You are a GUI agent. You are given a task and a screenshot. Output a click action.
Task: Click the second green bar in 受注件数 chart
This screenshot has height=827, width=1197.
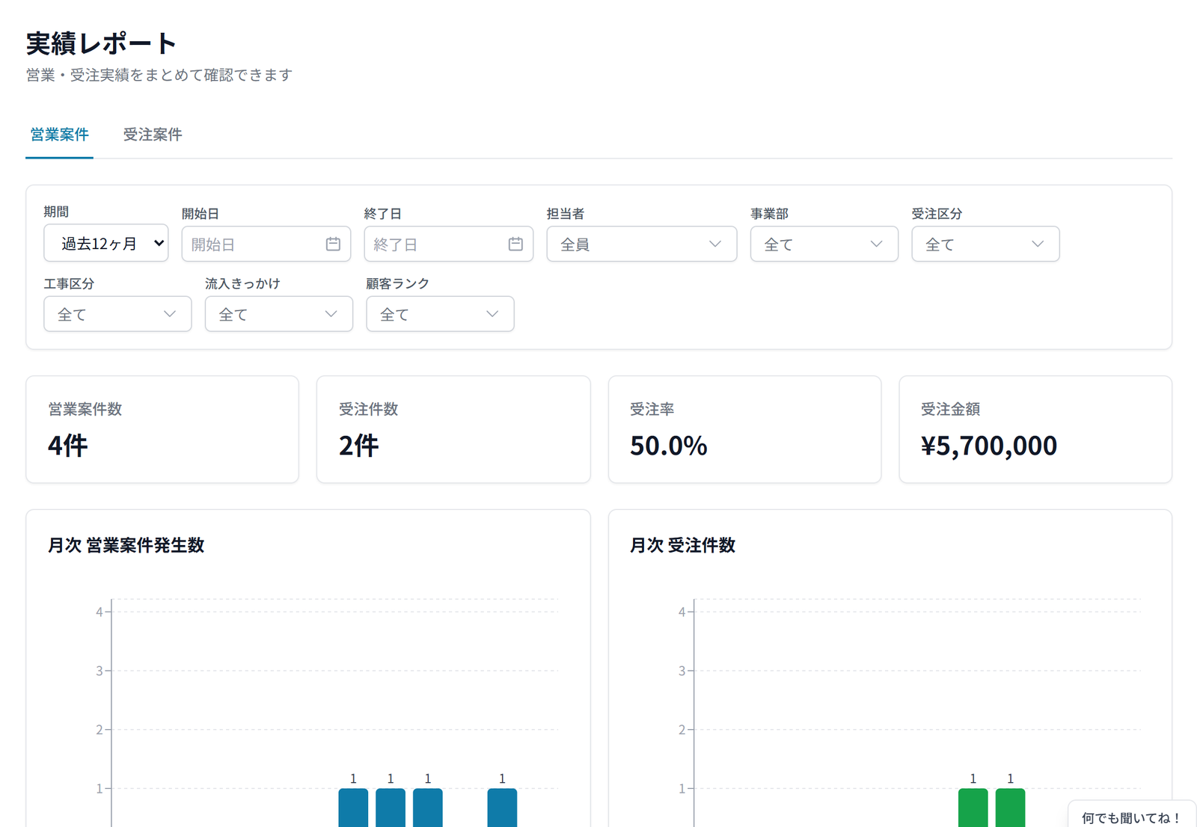click(x=1010, y=808)
